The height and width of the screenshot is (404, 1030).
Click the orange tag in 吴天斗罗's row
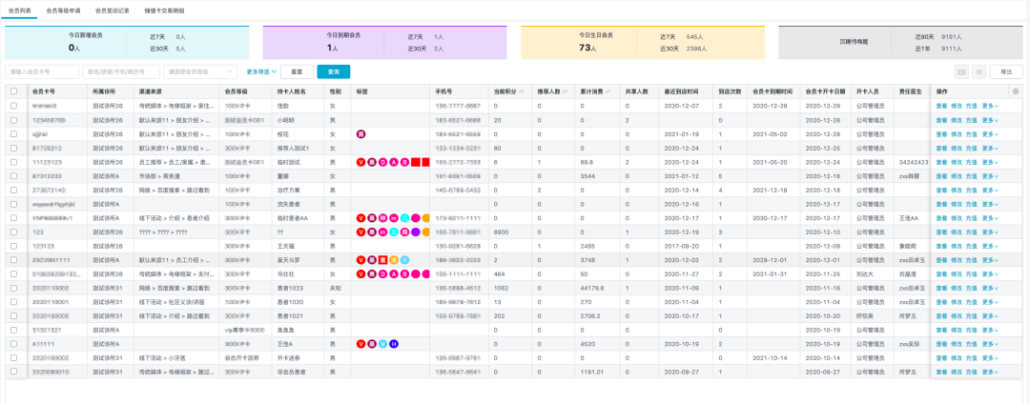[394, 260]
